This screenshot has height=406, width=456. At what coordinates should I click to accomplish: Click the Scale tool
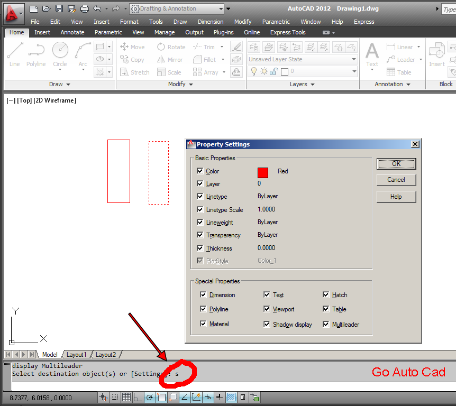[x=169, y=72]
